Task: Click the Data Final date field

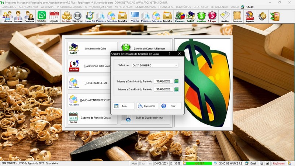Action: point(163,89)
